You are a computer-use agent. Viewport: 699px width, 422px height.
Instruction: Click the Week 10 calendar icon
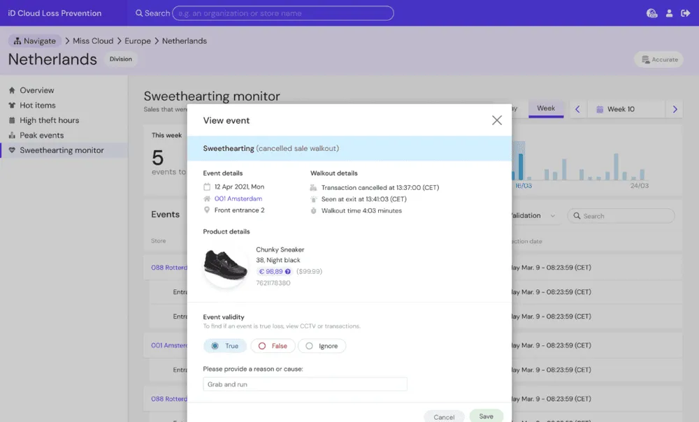click(x=600, y=109)
